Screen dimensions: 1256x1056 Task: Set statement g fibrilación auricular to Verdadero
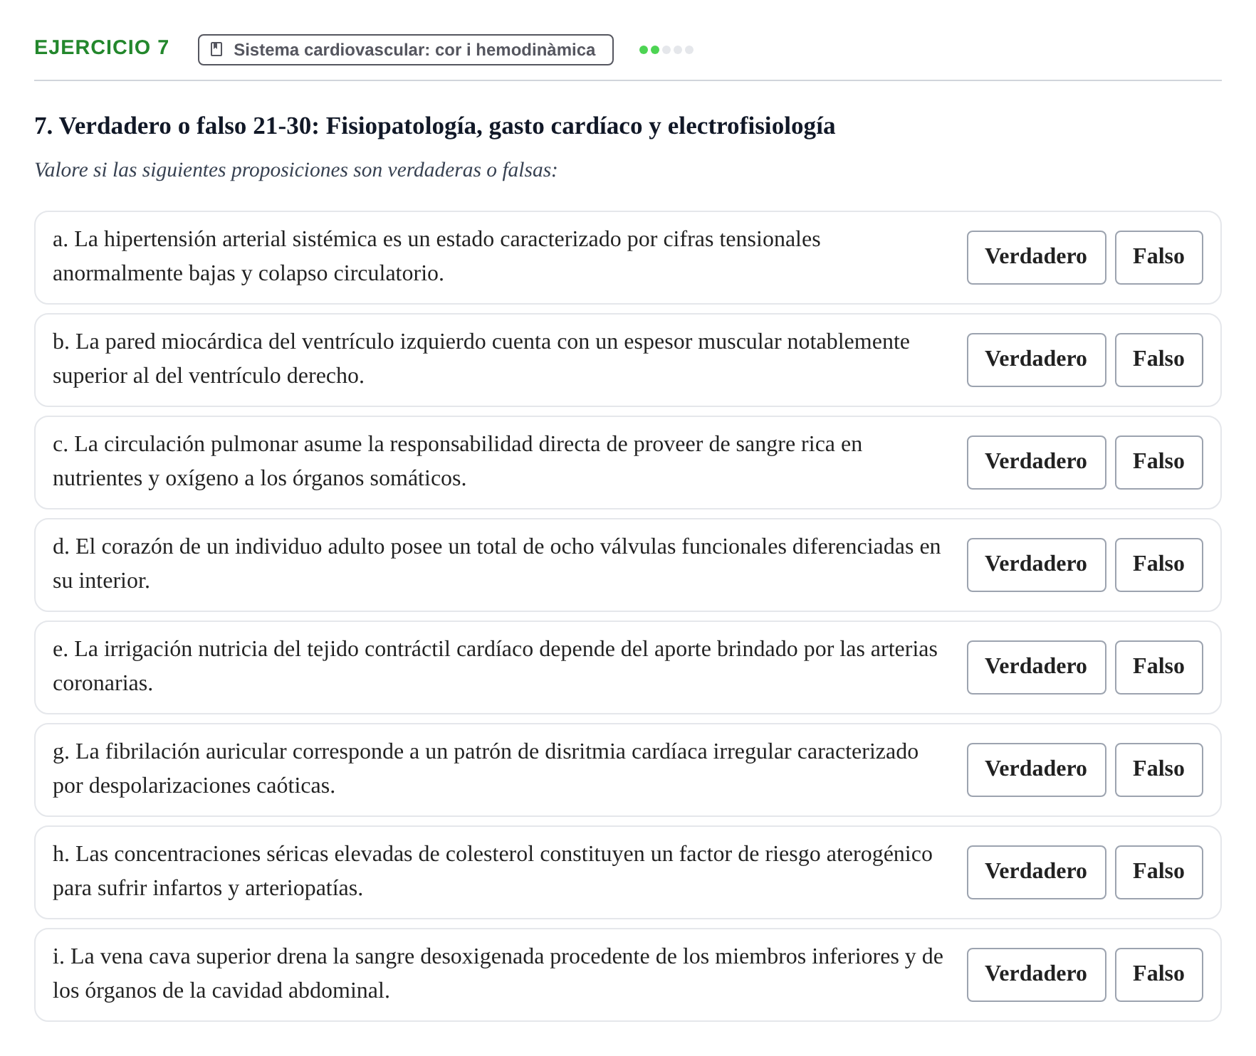coord(1036,769)
